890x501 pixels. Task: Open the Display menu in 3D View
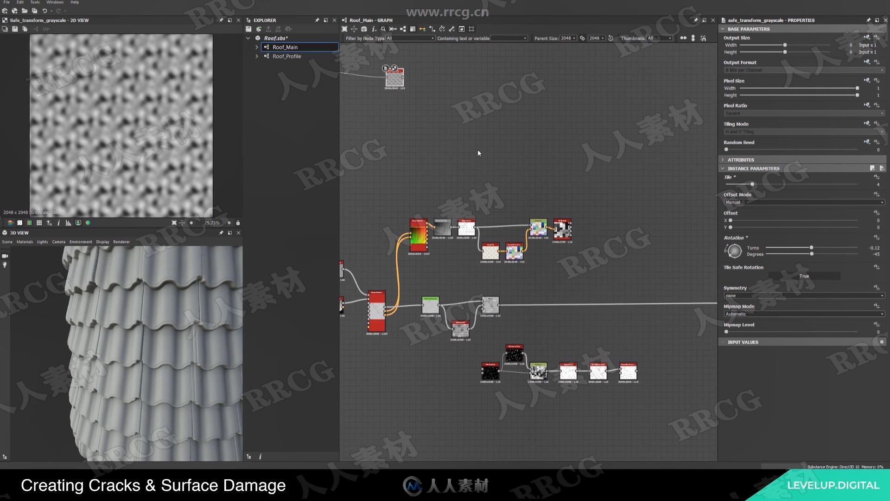(x=103, y=242)
